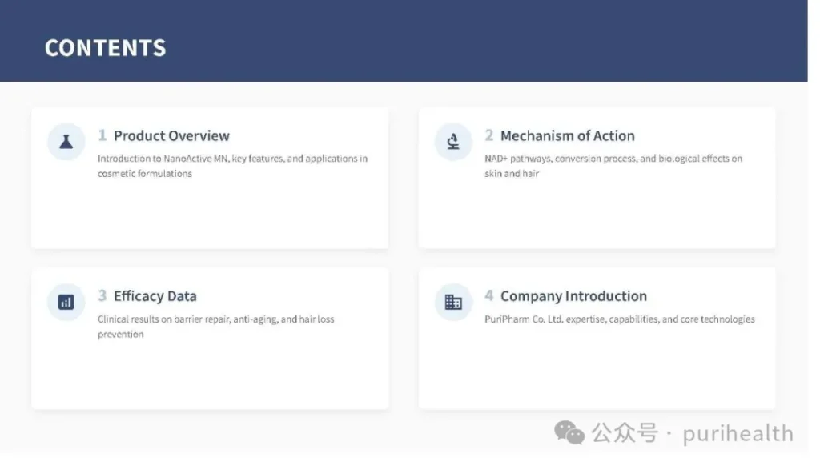The width and height of the screenshot is (820, 466).
Task: Click the number 2 next to Mechanism of Action
Action: [489, 135]
